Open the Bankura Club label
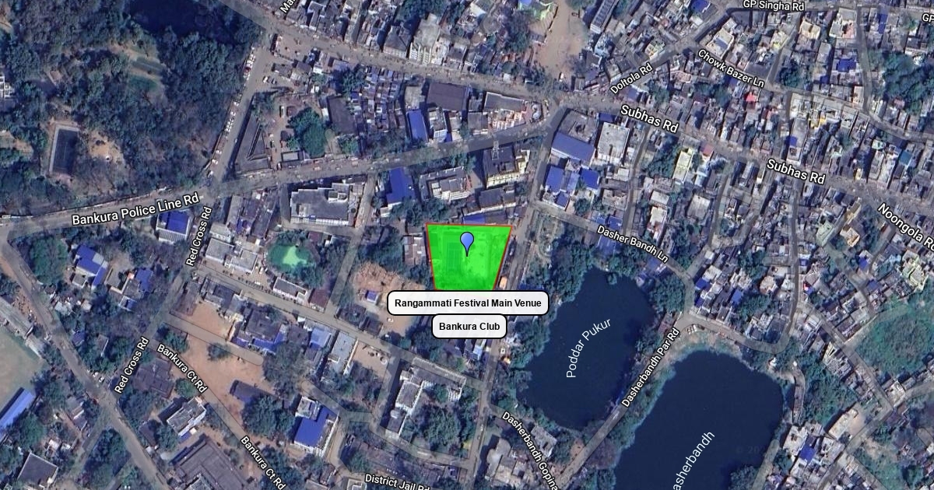 pos(469,327)
